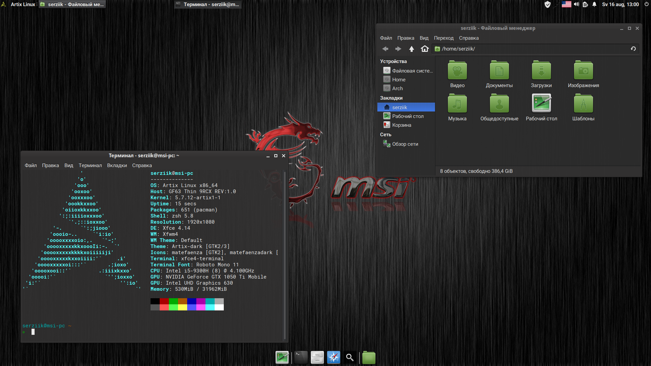Open Обзор сети under Сеть

pos(405,144)
